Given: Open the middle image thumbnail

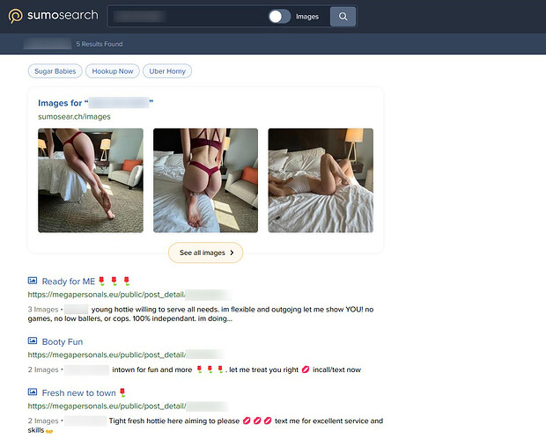Looking at the screenshot, I should pyautogui.click(x=205, y=180).
